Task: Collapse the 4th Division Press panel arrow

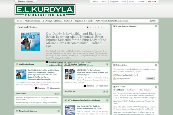Action: coord(17,64)
